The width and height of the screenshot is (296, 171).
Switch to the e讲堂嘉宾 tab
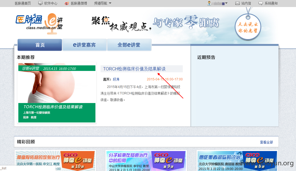click(x=84, y=45)
